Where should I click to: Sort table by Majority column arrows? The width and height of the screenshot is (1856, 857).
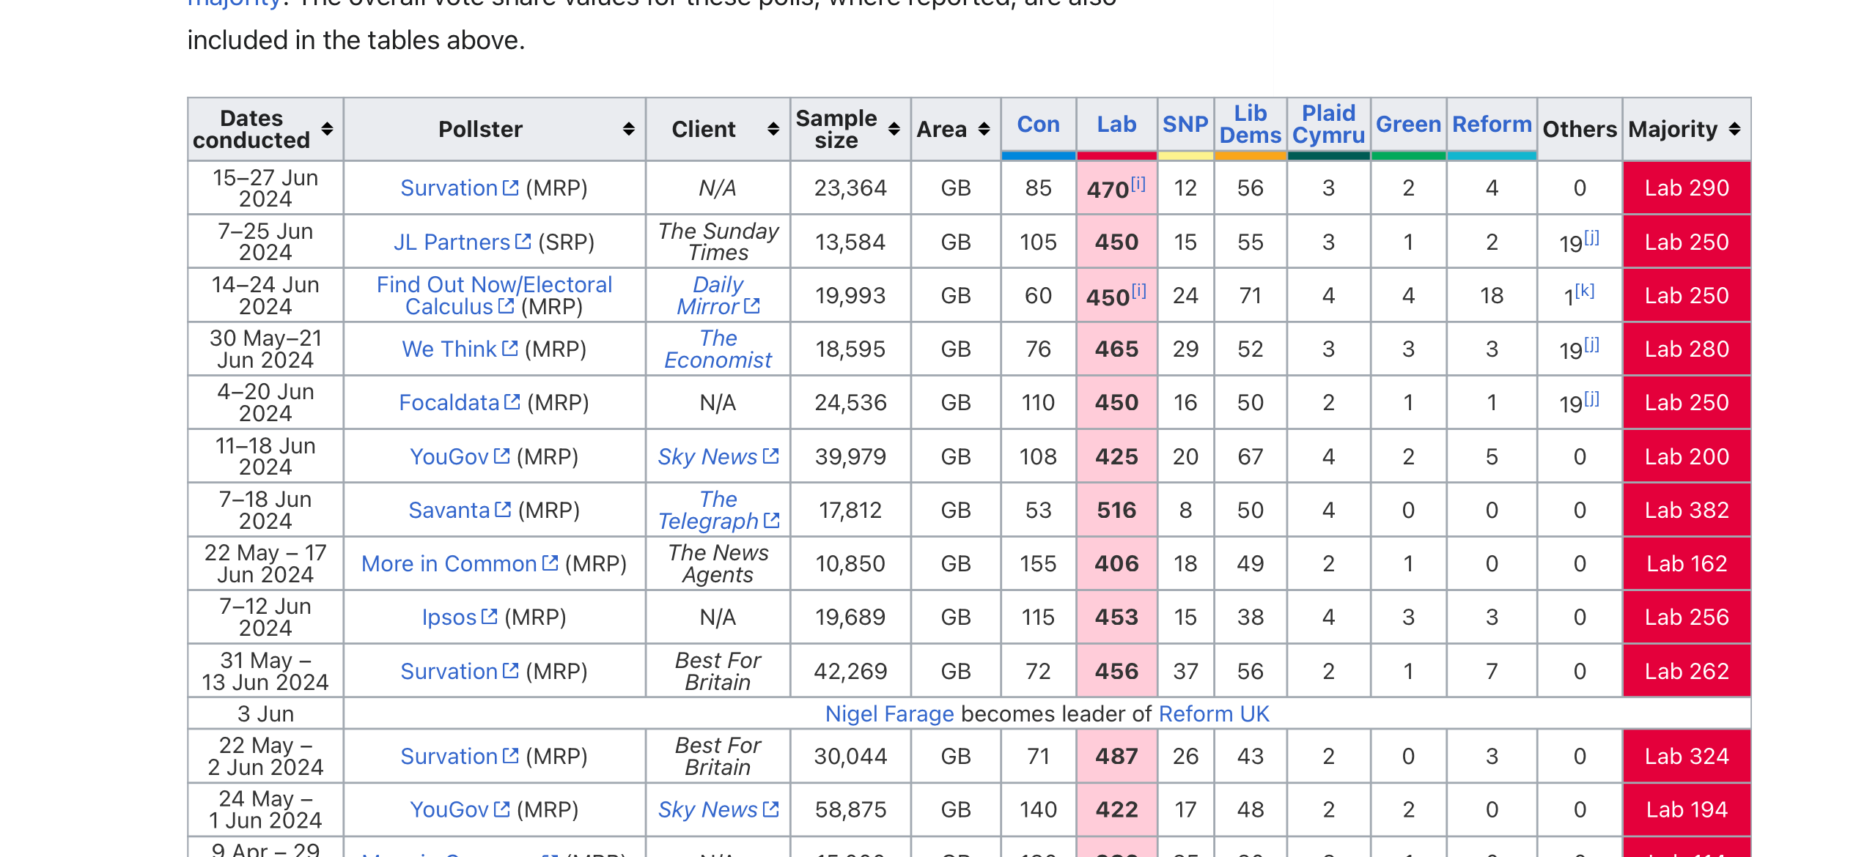tap(1734, 129)
